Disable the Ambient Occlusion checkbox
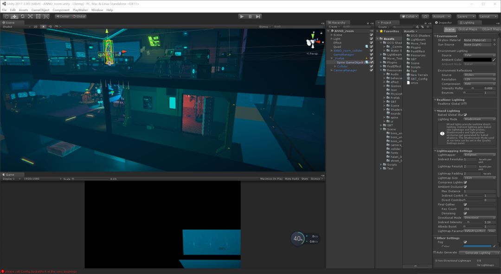501x274 pixels. (465, 187)
